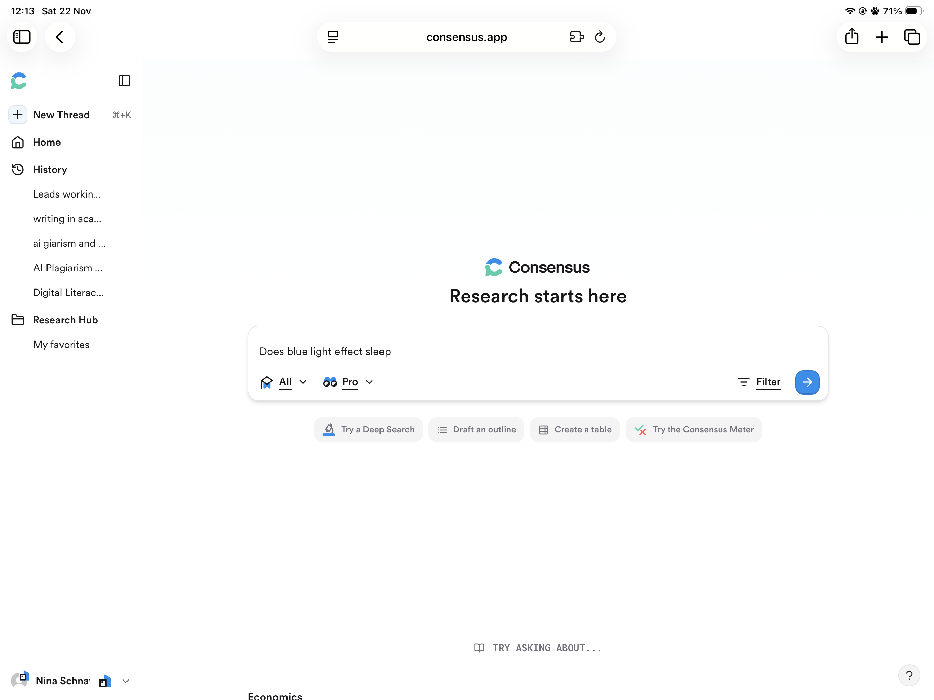Submit the search with blue arrow button
The width and height of the screenshot is (934, 700).
tap(807, 382)
